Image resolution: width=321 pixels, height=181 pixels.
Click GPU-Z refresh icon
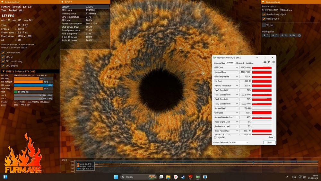(269, 62)
